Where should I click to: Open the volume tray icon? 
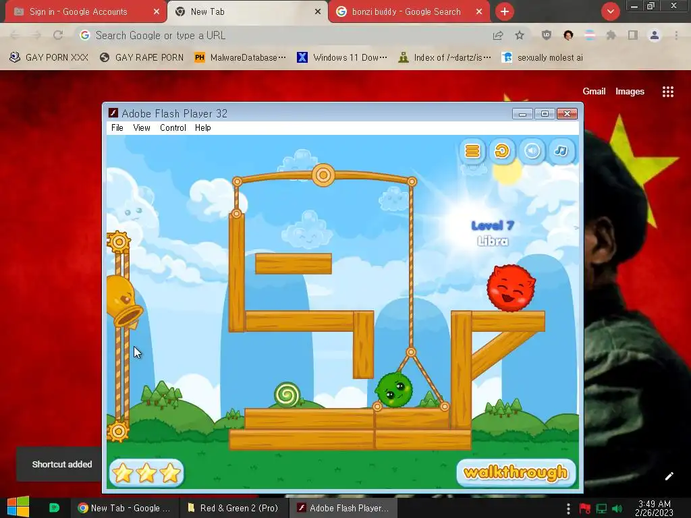(617, 509)
